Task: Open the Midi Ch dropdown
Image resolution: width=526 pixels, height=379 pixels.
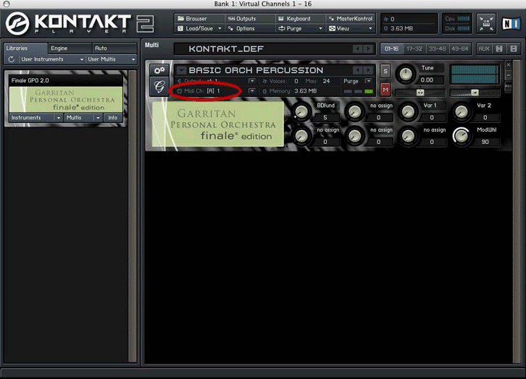Action: [251, 90]
